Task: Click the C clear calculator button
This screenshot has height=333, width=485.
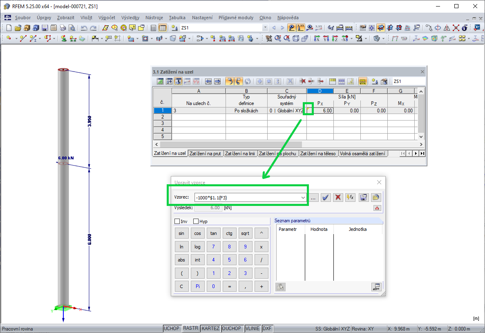Action: coord(181,286)
